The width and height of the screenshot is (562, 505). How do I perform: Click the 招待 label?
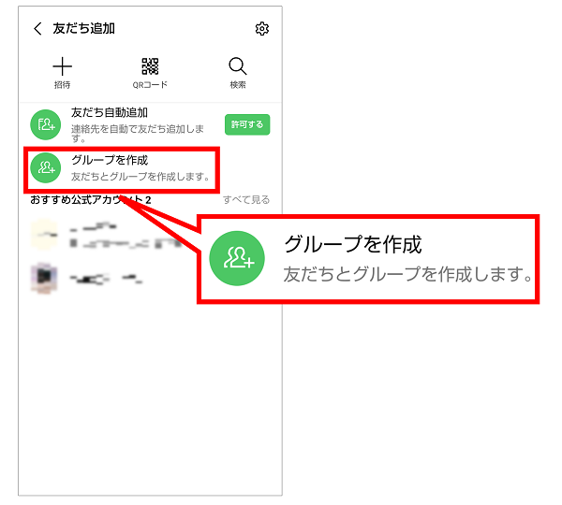(x=63, y=85)
